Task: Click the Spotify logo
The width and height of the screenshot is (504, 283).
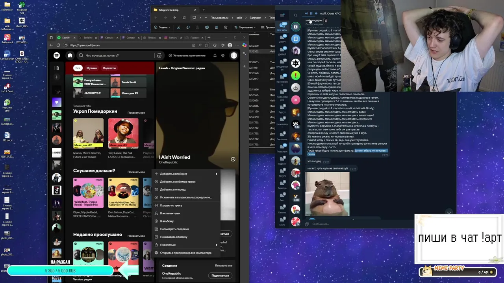Action: coord(57,55)
